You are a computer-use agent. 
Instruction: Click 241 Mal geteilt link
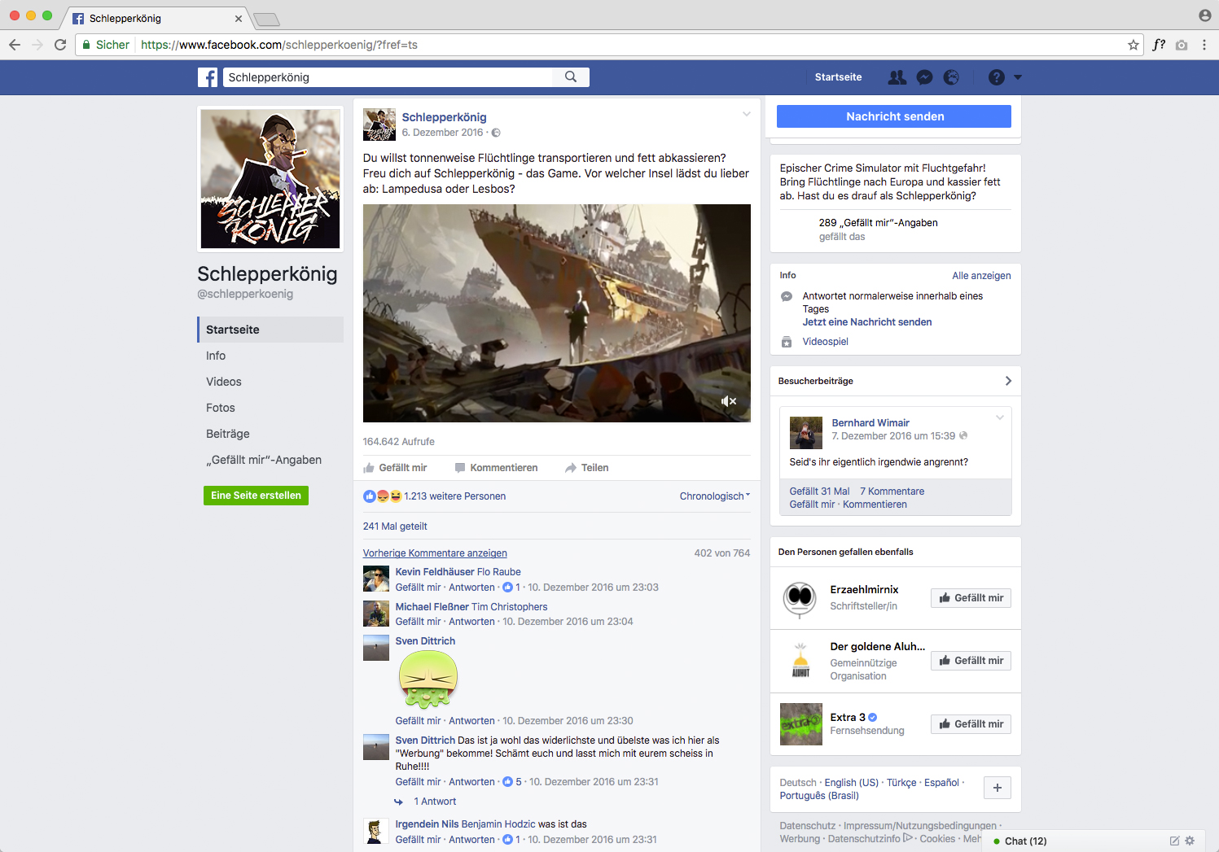click(395, 526)
